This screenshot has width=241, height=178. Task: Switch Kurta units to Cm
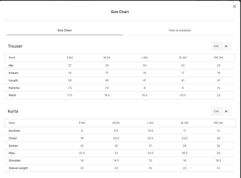click(216, 111)
